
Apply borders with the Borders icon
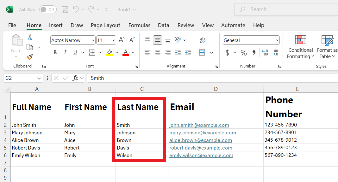[92, 53]
